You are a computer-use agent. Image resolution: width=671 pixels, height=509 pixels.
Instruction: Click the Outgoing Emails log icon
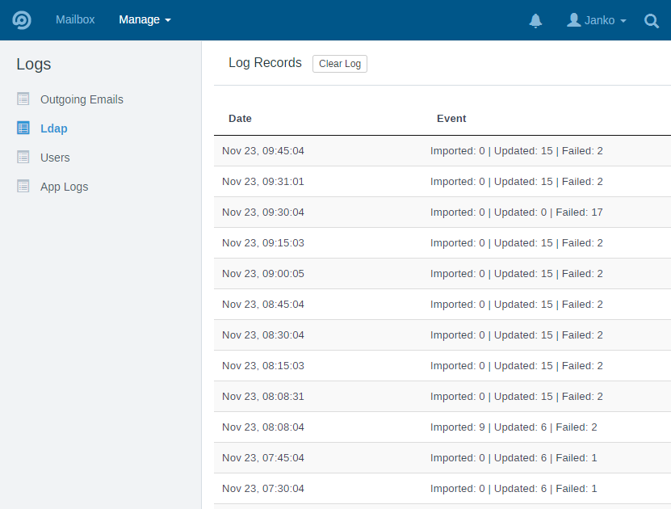pos(23,99)
